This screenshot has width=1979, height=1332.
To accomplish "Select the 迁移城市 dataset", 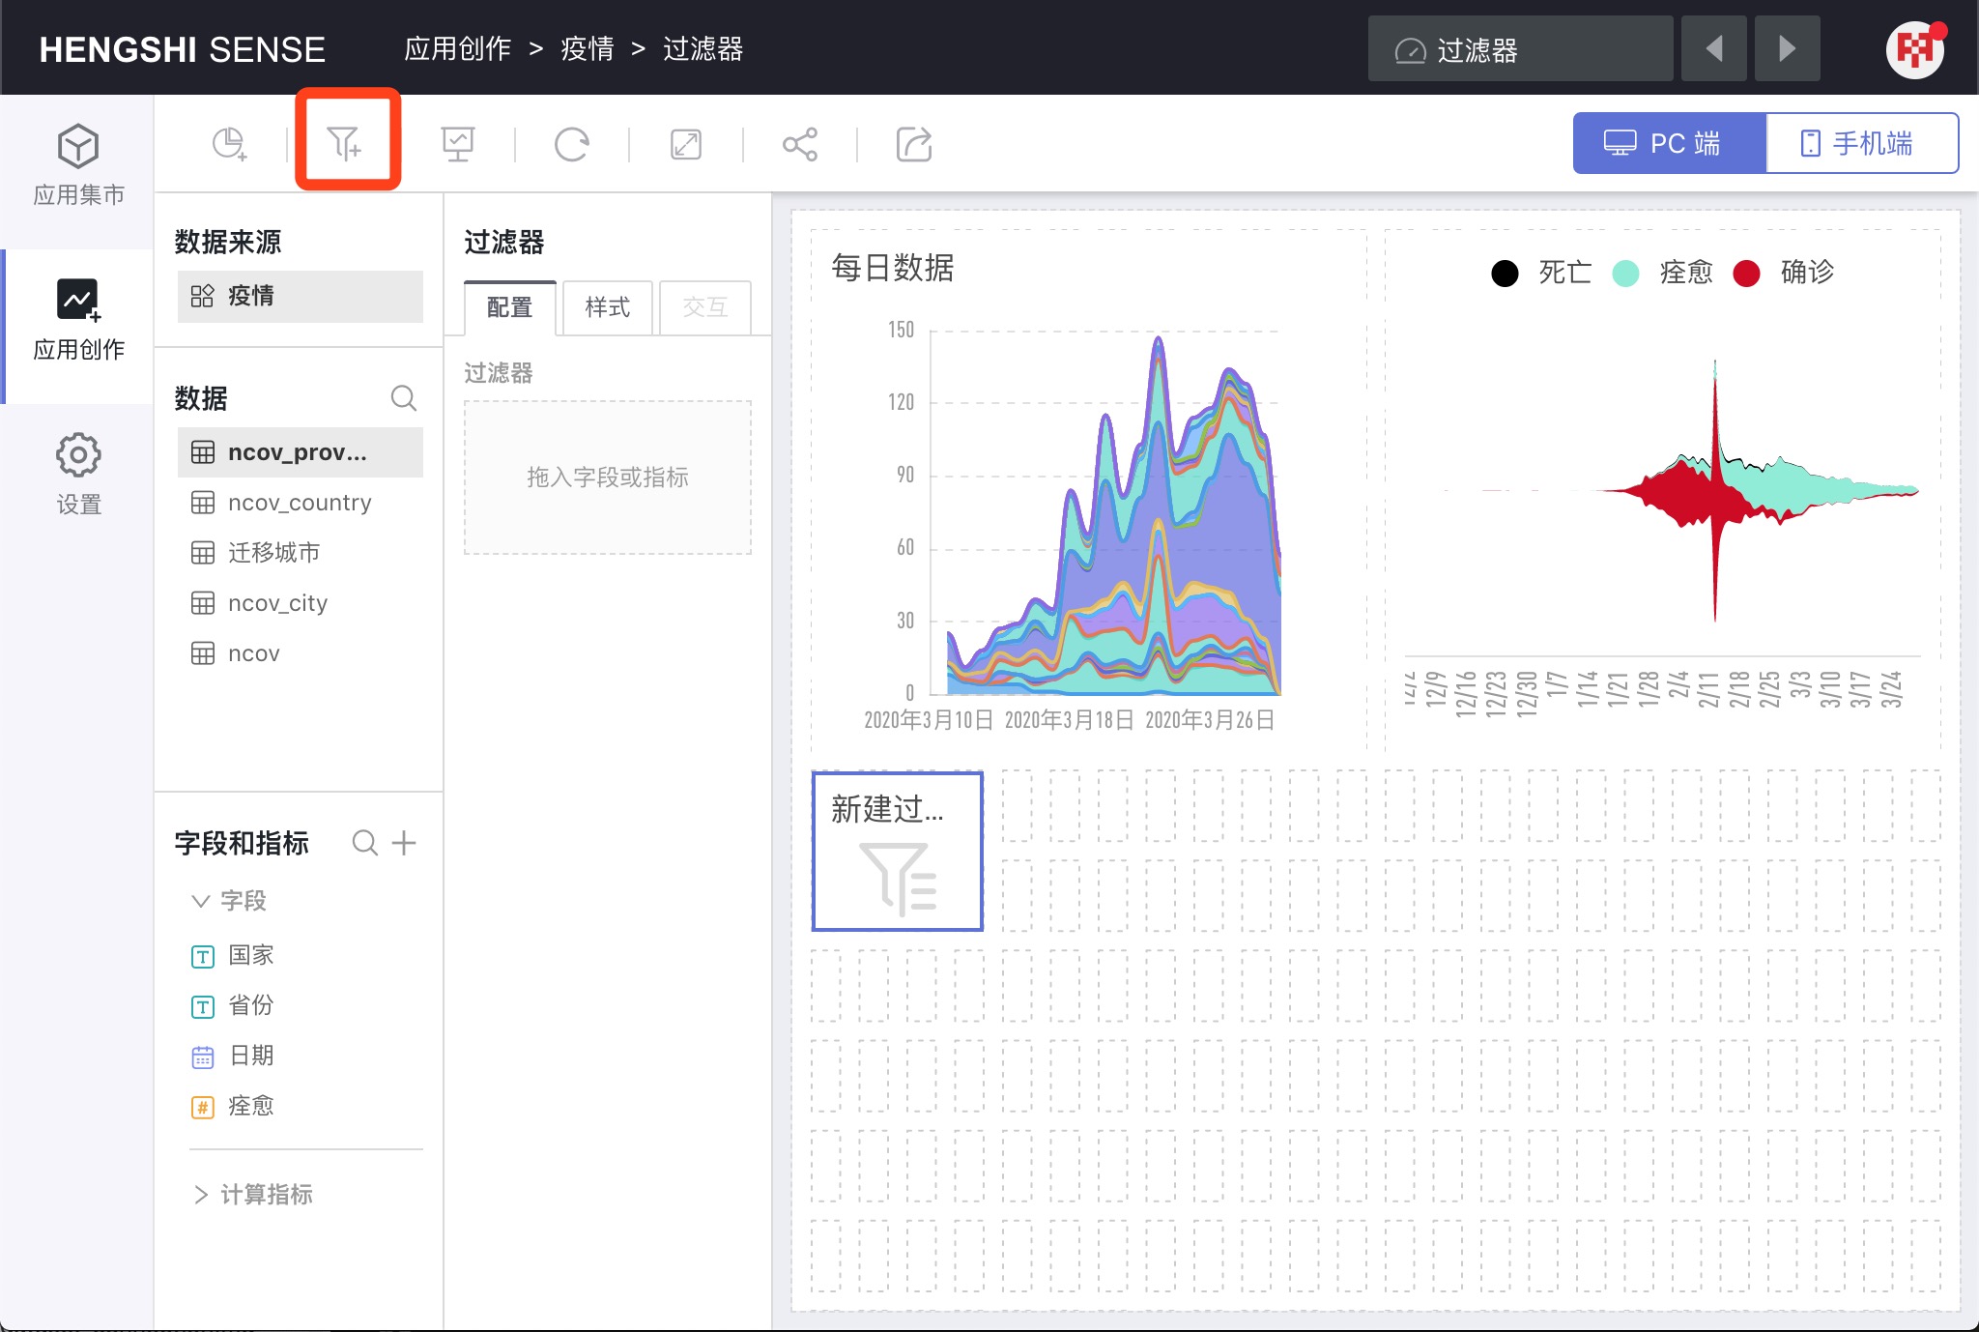I will tap(301, 553).
